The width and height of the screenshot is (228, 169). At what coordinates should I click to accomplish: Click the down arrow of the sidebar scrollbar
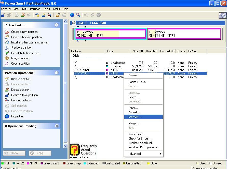click(65, 146)
